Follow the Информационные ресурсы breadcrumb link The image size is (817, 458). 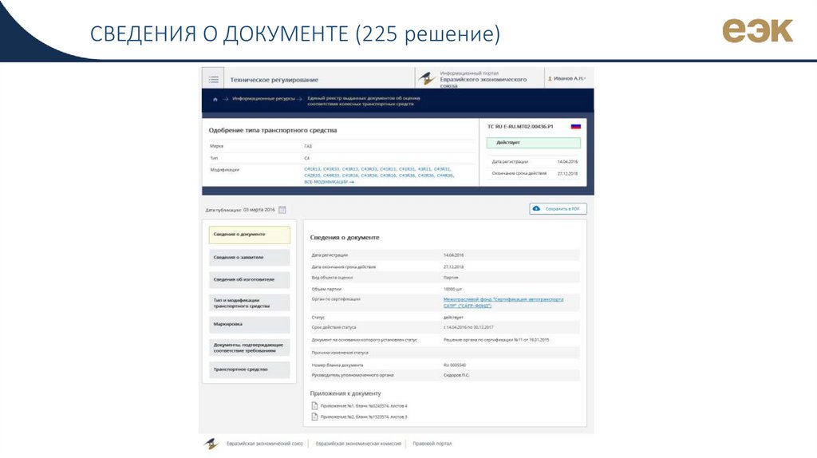click(263, 99)
